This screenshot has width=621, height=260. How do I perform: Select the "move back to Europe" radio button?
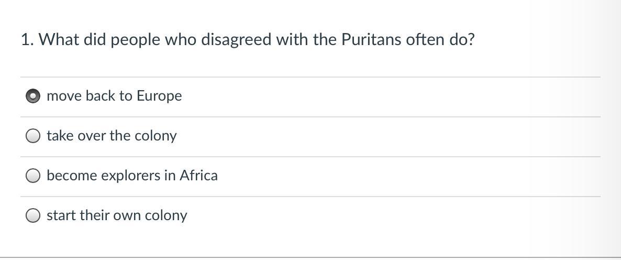coord(33,96)
